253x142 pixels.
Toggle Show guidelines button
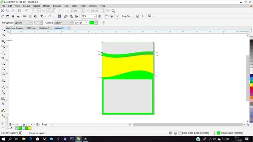click(x=117, y=16)
